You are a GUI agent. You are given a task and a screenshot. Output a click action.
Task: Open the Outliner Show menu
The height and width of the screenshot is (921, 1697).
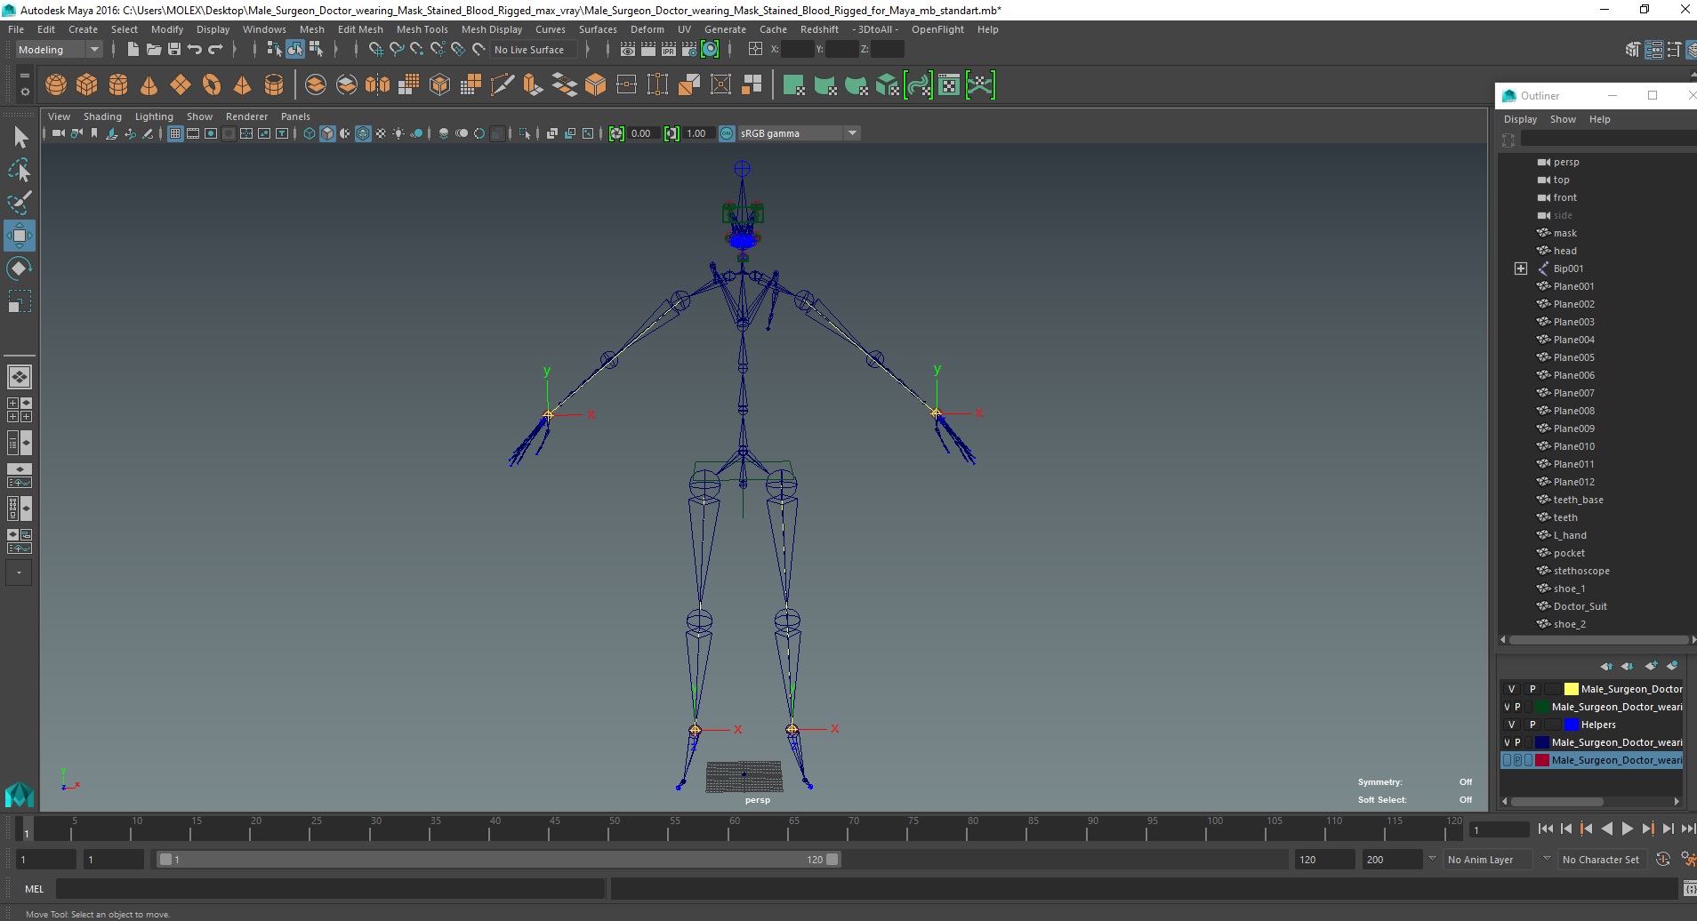pyautogui.click(x=1563, y=119)
